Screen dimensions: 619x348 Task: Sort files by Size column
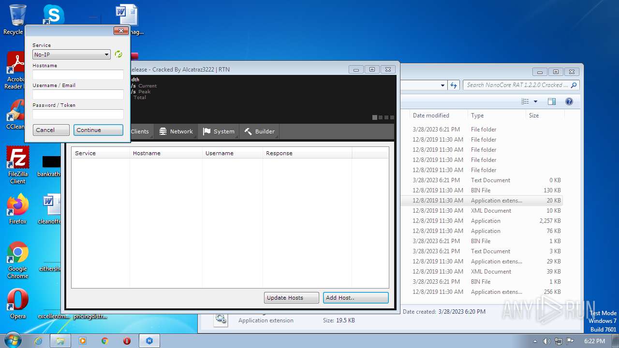click(545, 116)
